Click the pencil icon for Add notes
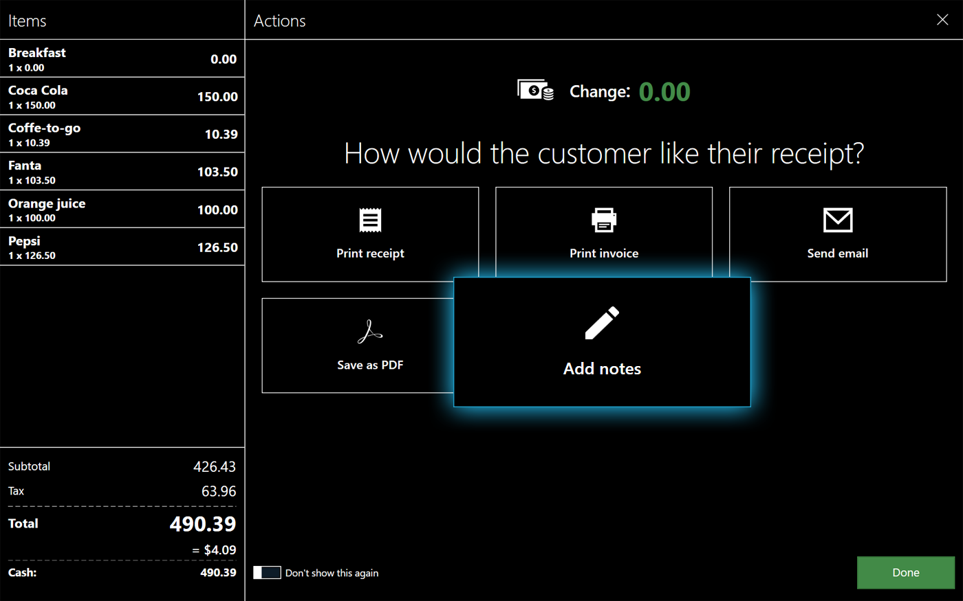The height and width of the screenshot is (601, 963). point(602,324)
